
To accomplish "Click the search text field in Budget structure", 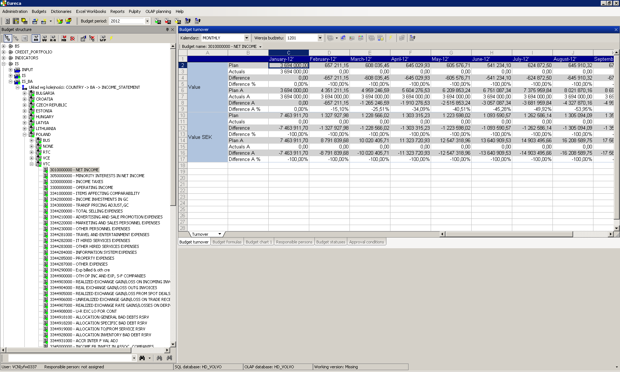I will point(70,358).
